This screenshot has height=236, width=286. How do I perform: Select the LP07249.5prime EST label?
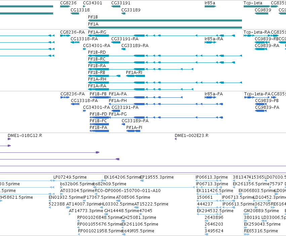click(70, 177)
